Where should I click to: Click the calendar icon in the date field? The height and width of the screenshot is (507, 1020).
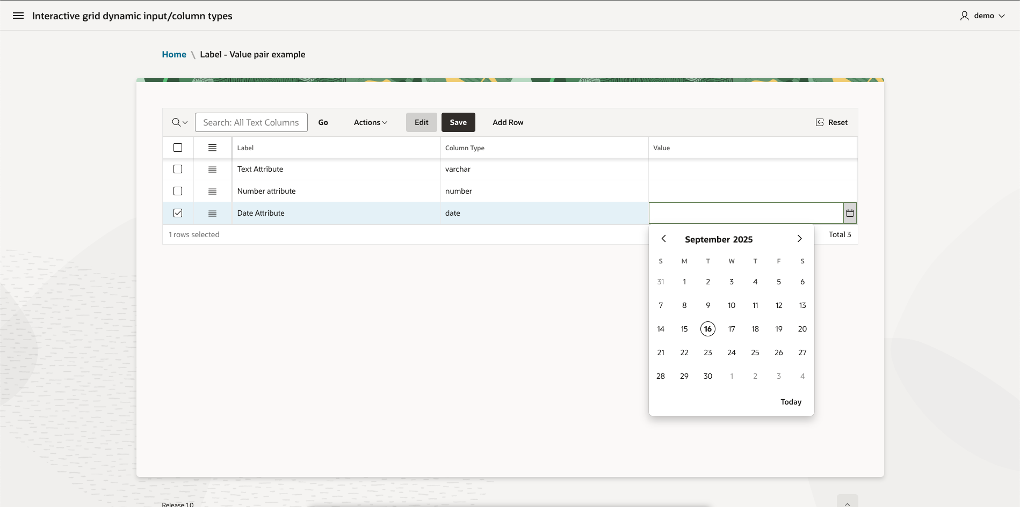point(850,213)
